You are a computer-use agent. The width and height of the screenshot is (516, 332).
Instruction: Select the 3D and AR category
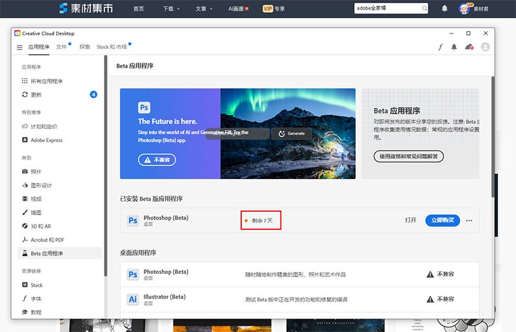(x=37, y=226)
